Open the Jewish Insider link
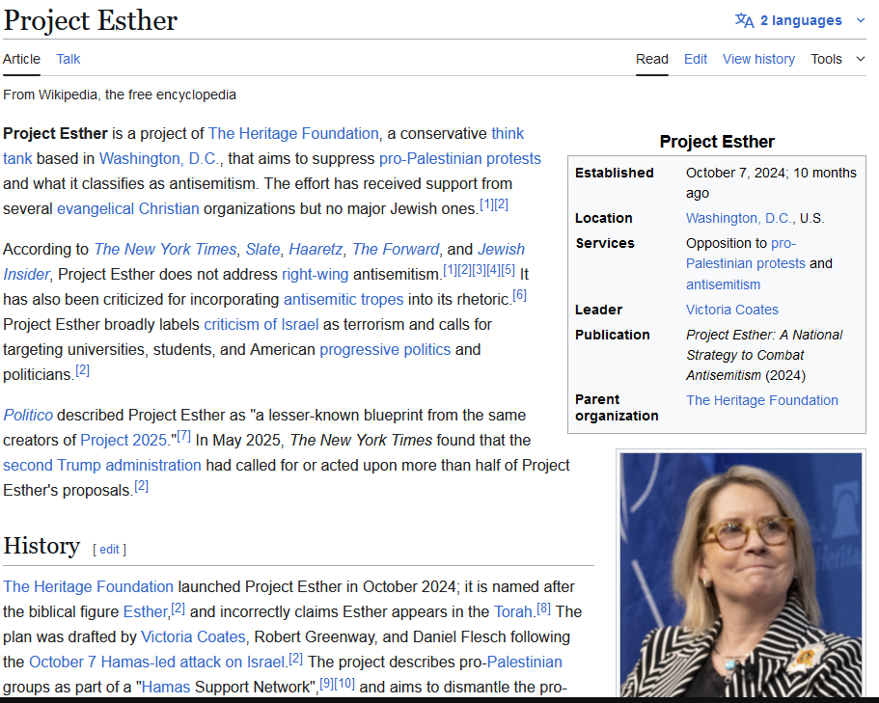The height and width of the screenshot is (703, 879). tap(501, 249)
